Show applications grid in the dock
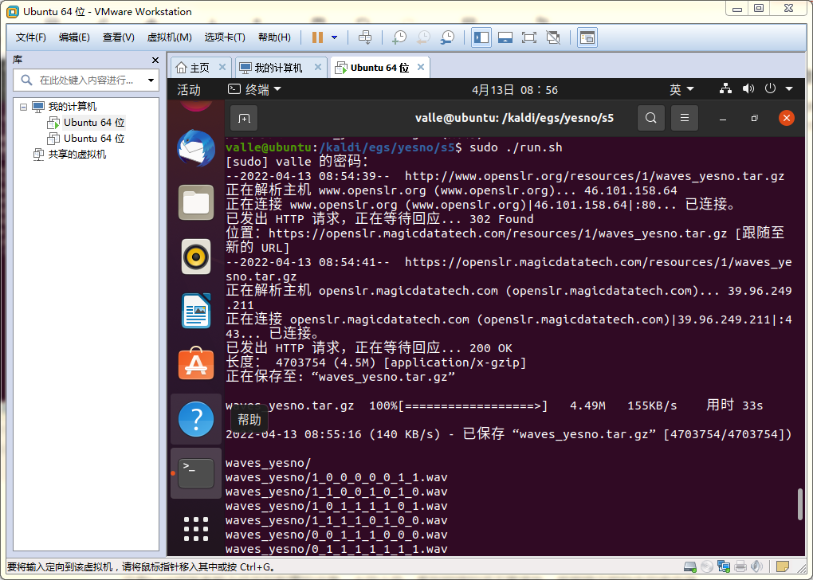 point(196,529)
